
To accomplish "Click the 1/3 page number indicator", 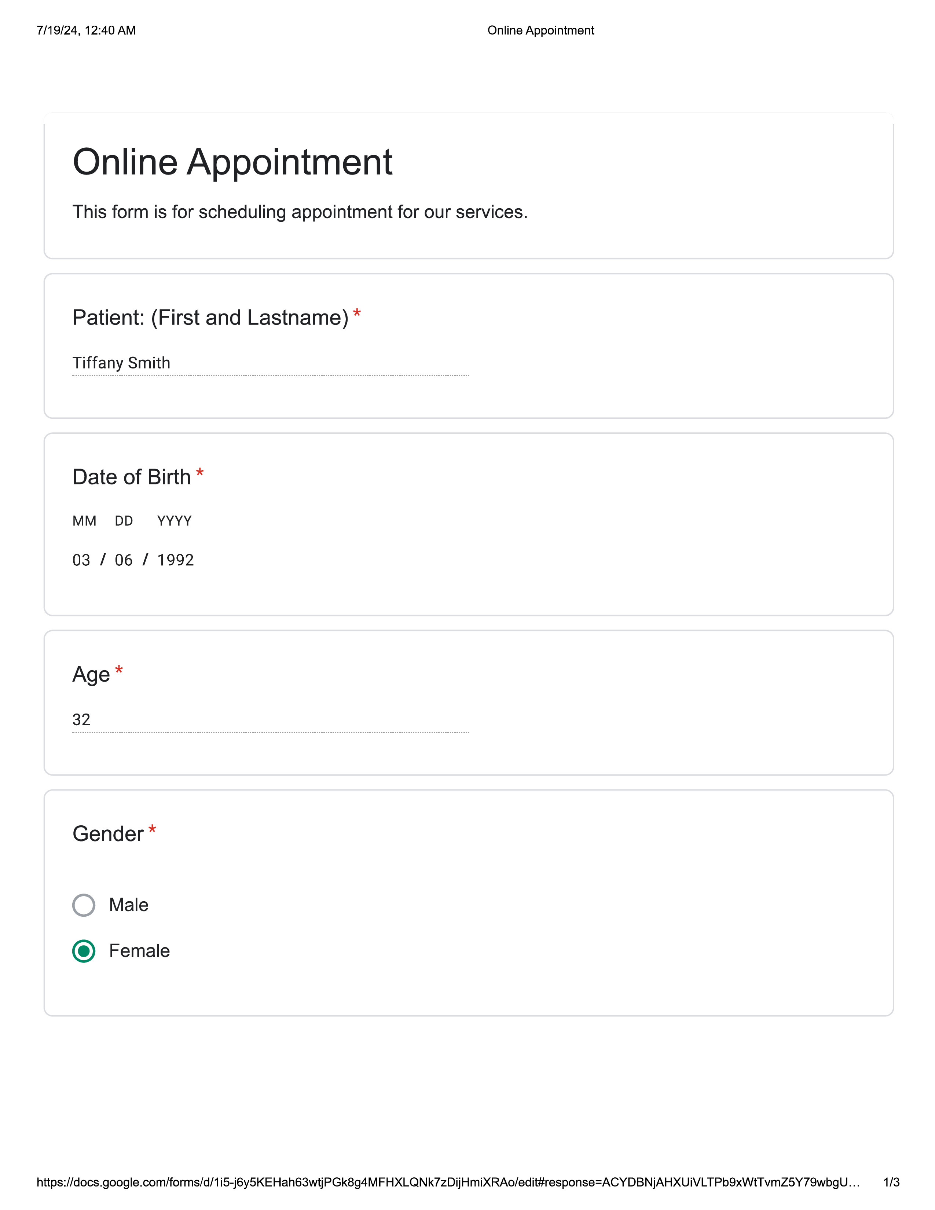I will 891,1182.
